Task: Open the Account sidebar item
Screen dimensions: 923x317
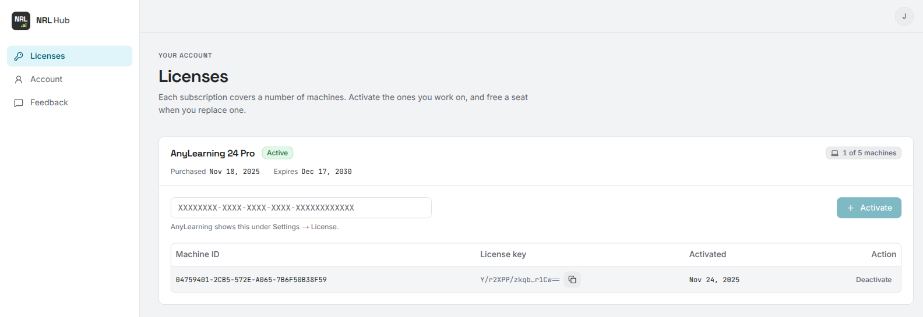Action: tap(69, 79)
